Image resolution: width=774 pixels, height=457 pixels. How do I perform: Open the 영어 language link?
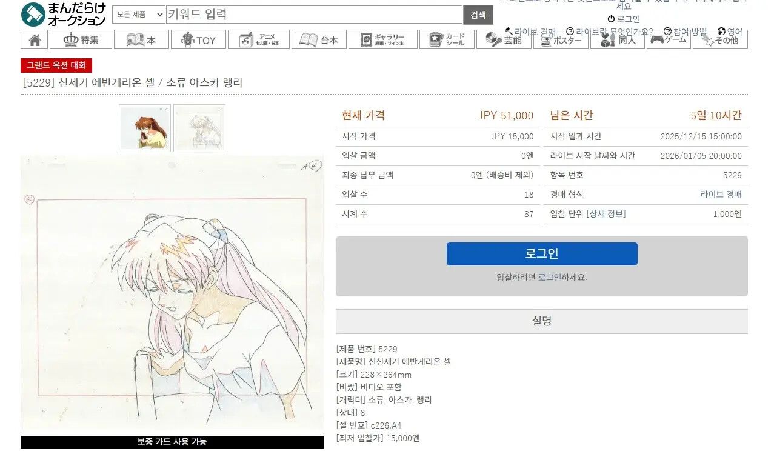click(x=730, y=32)
